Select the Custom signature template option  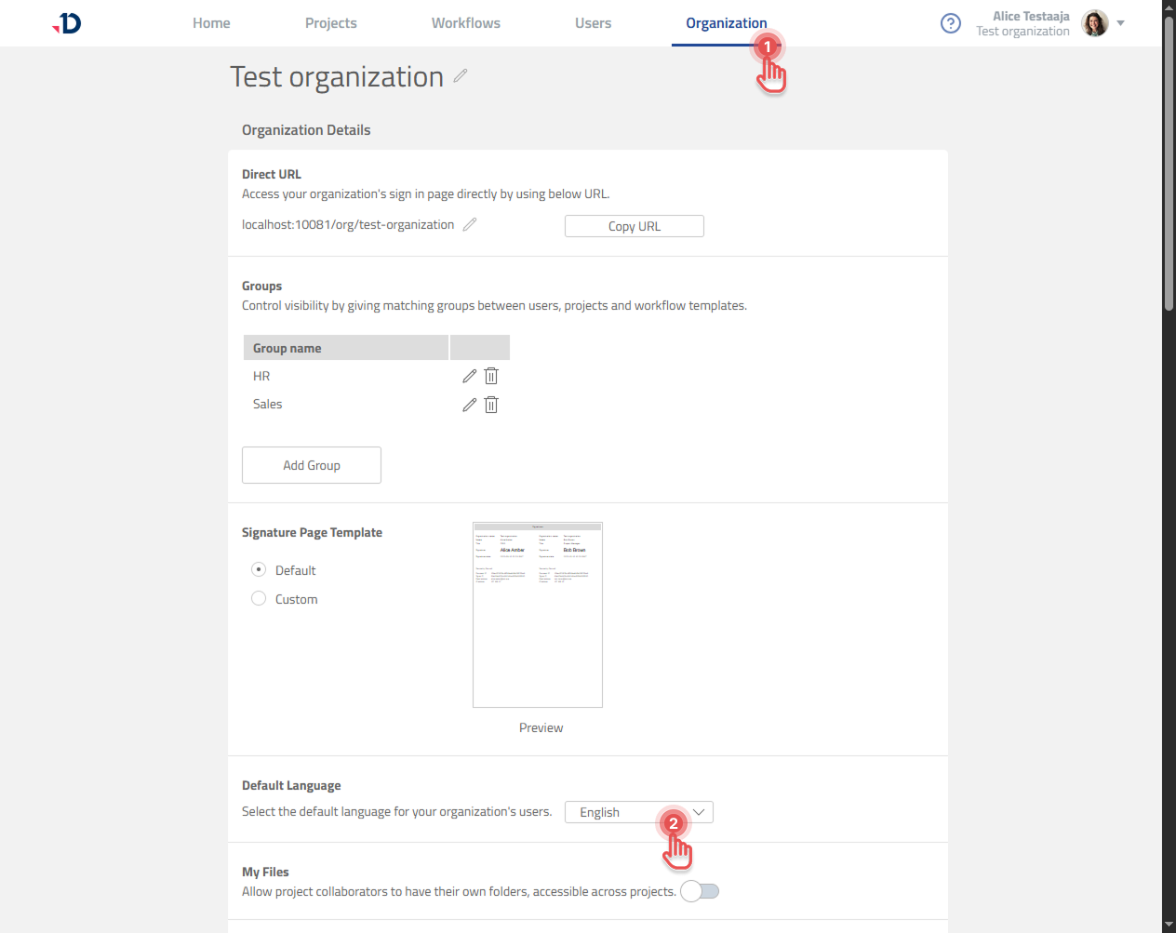(259, 598)
